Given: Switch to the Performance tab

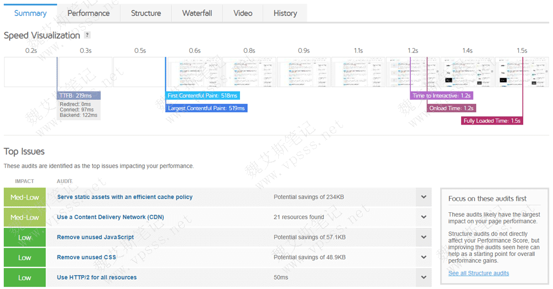Looking at the screenshot, I should point(88,13).
